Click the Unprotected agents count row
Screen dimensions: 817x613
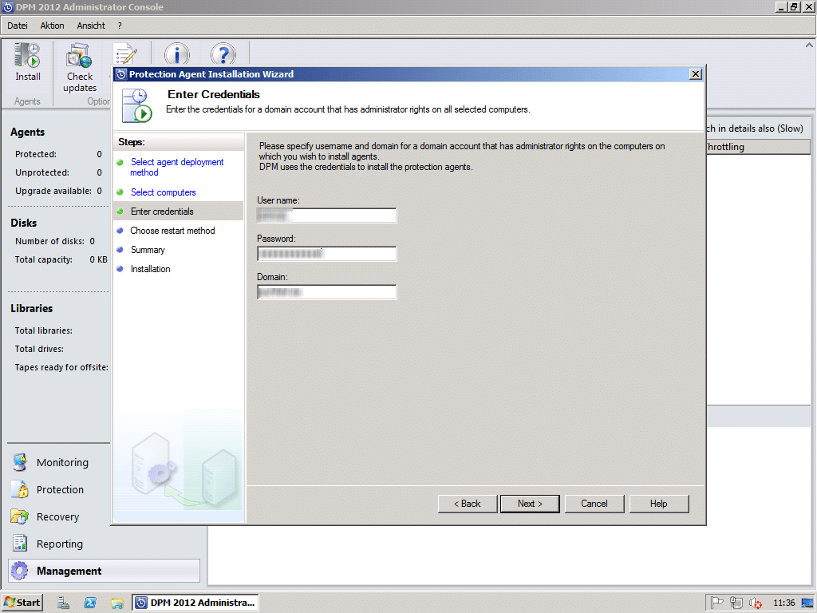(58, 172)
